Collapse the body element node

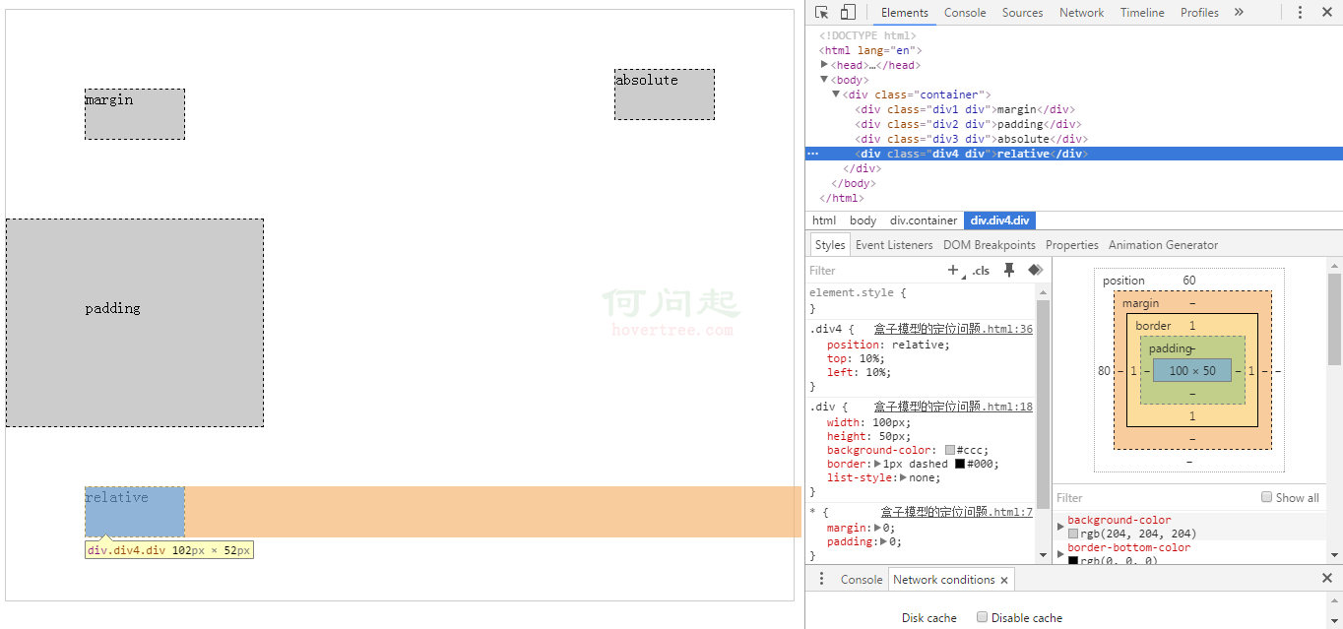(x=824, y=80)
